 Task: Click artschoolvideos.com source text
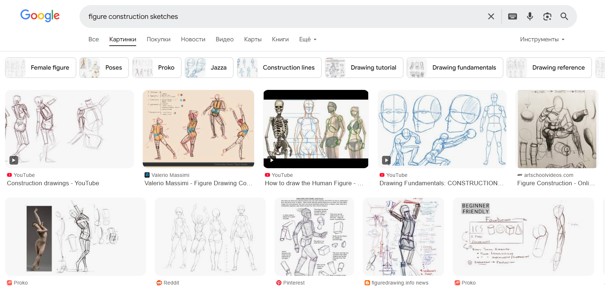549,175
